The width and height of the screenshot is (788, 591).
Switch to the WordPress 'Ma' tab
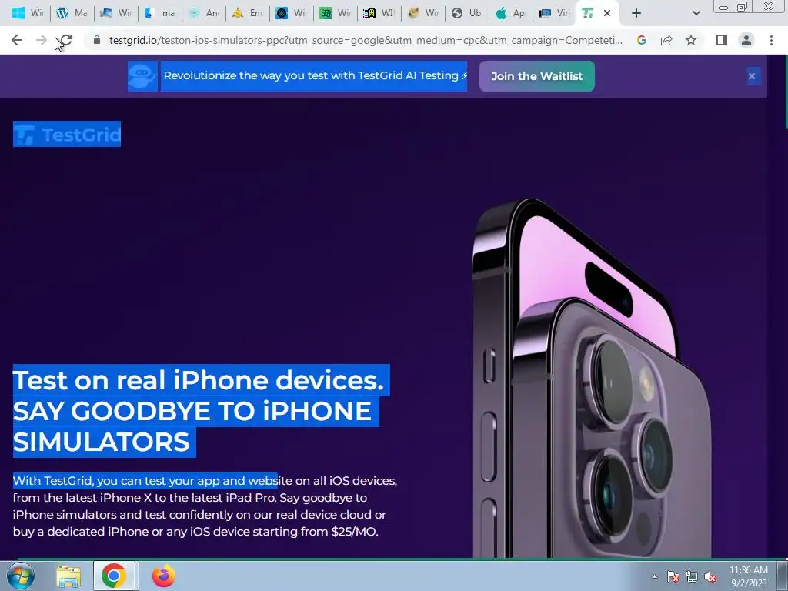(72, 14)
